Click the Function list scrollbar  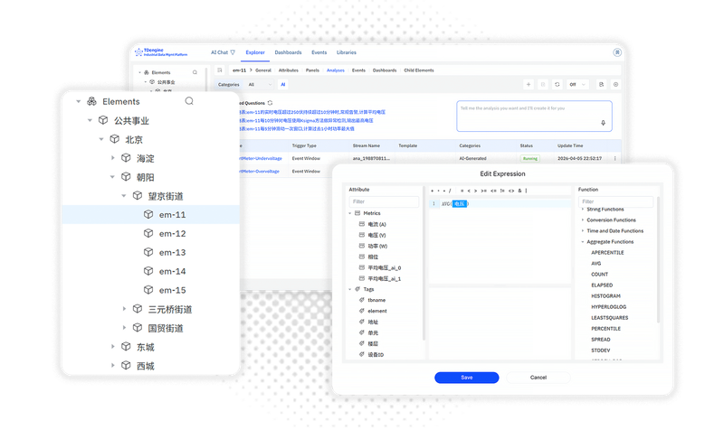point(658,259)
